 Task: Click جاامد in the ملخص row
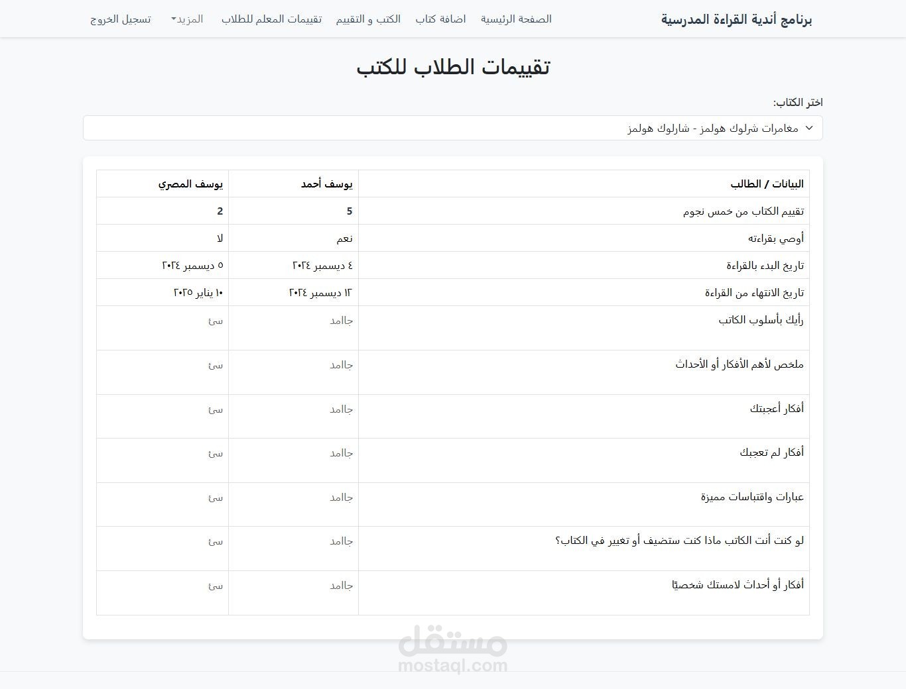[x=342, y=365]
